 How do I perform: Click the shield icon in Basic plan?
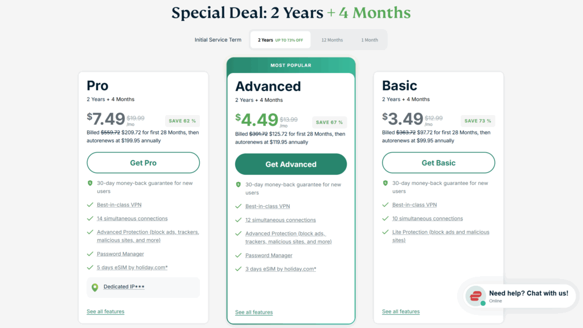(385, 183)
